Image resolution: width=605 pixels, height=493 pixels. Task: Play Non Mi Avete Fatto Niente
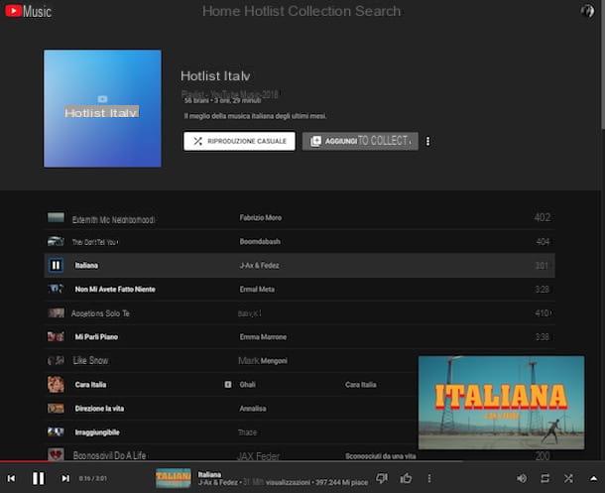point(115,289)
